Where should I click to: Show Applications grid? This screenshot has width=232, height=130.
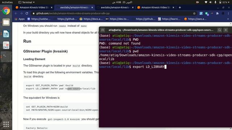click(6, 124)
